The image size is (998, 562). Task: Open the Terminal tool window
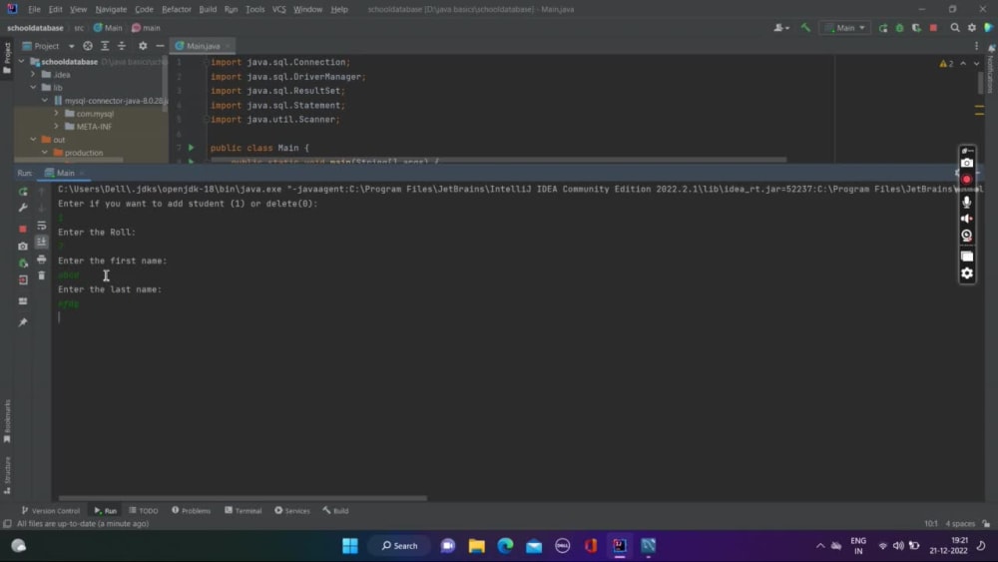[244, 510]
